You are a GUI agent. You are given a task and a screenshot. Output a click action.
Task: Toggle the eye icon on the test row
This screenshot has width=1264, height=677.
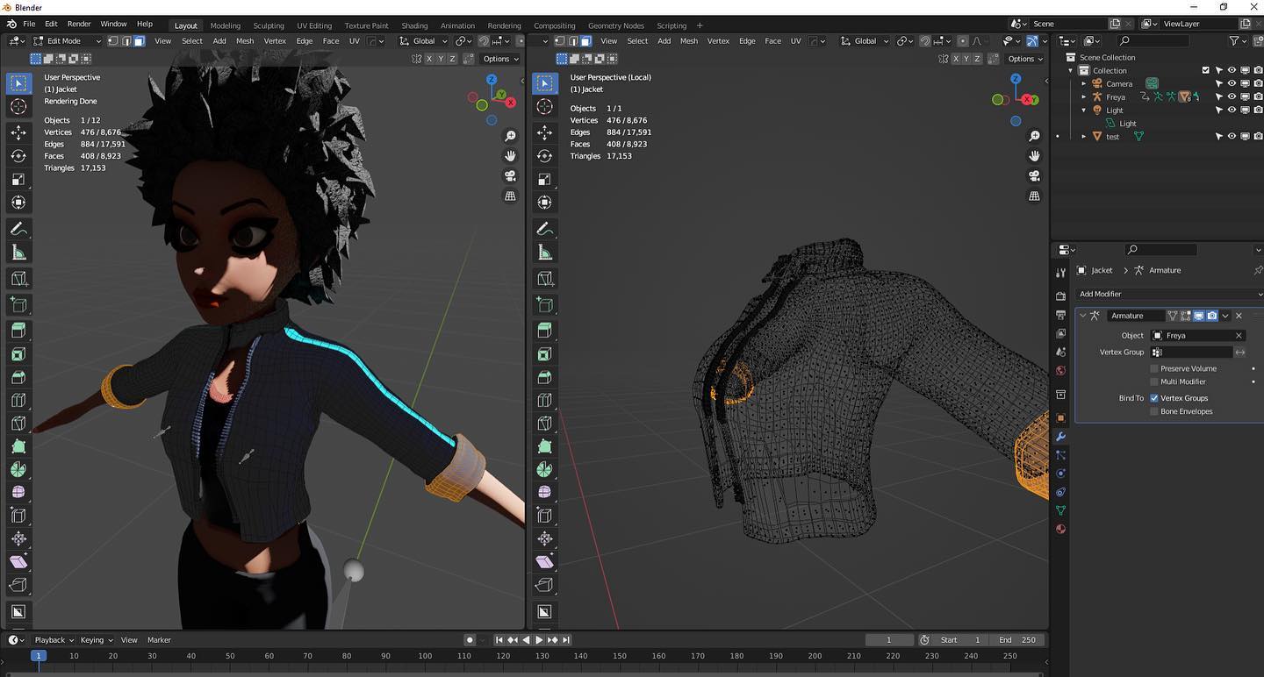[x=1232, y=137]
